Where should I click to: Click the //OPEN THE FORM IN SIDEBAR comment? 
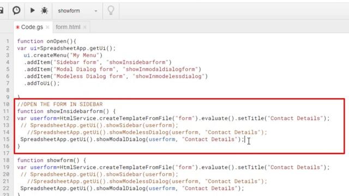60,104
